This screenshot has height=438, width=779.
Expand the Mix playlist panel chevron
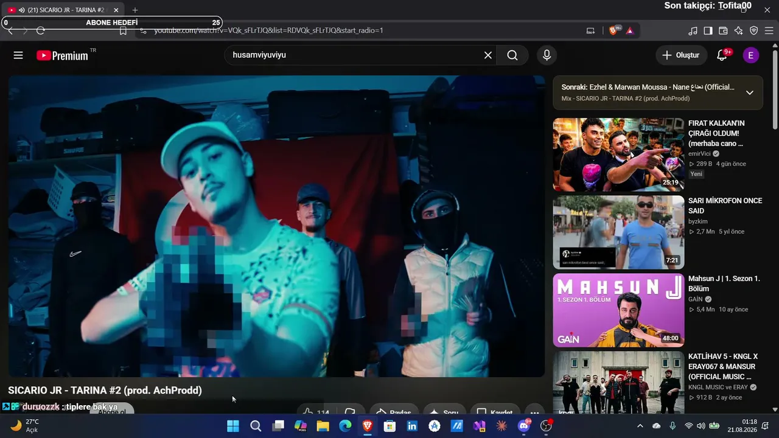750,92
